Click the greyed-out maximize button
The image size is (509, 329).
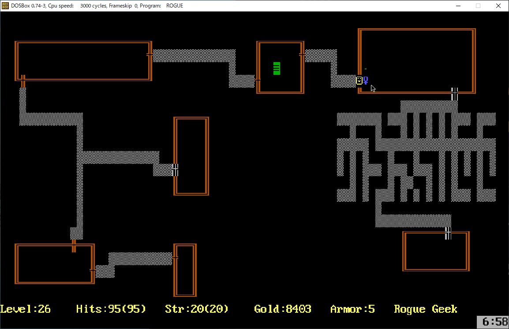(x=478, y=6)
